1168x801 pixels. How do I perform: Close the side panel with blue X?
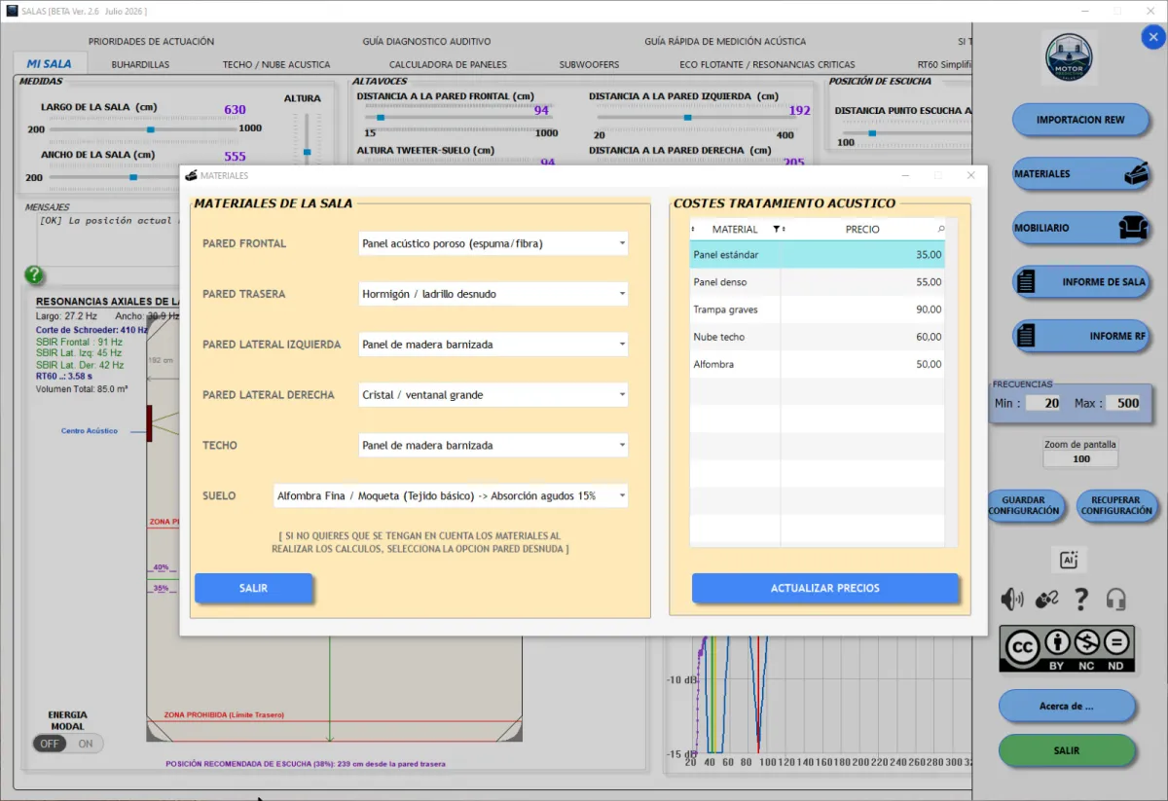1152,37
